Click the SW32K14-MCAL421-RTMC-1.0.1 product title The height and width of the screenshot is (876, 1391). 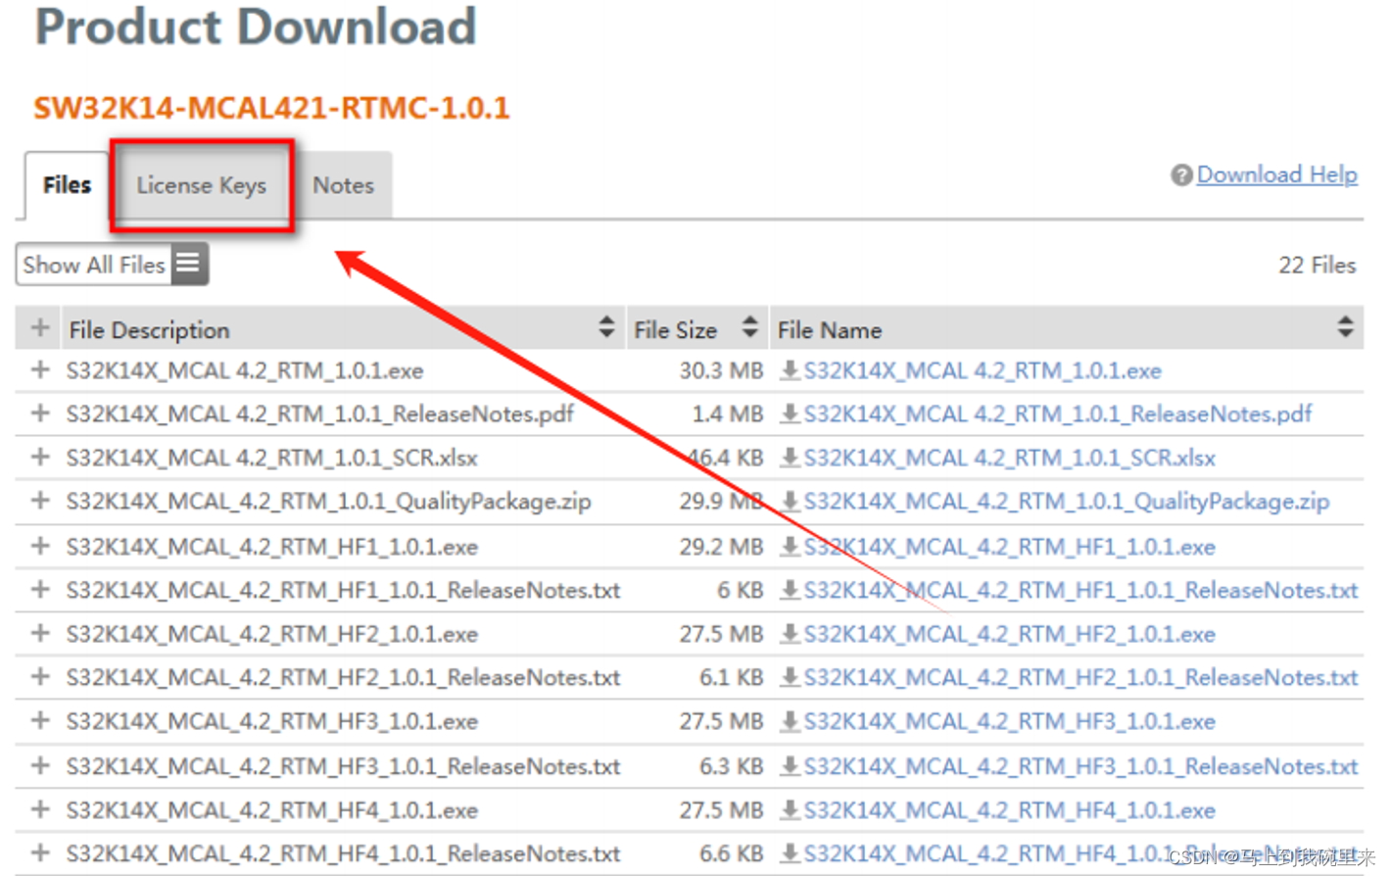coord(271,107)
